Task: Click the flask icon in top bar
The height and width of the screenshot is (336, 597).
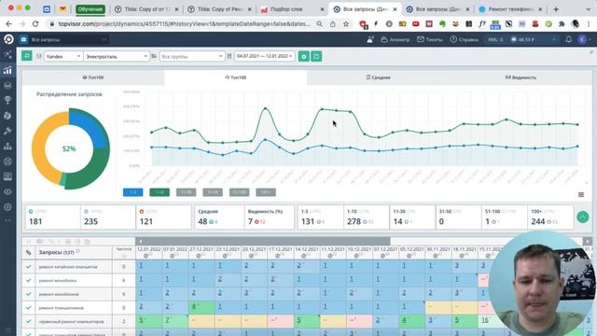Action: click(x=369, y=39)
